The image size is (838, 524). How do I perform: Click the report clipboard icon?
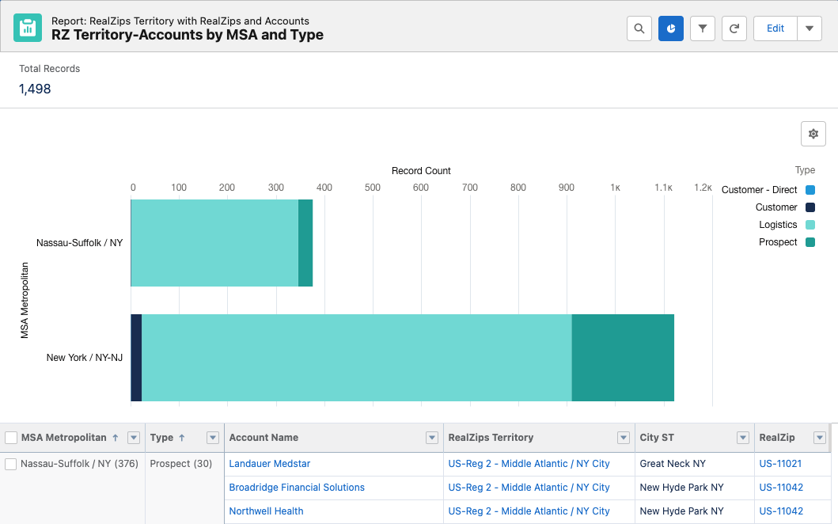[x=28, y=28]
